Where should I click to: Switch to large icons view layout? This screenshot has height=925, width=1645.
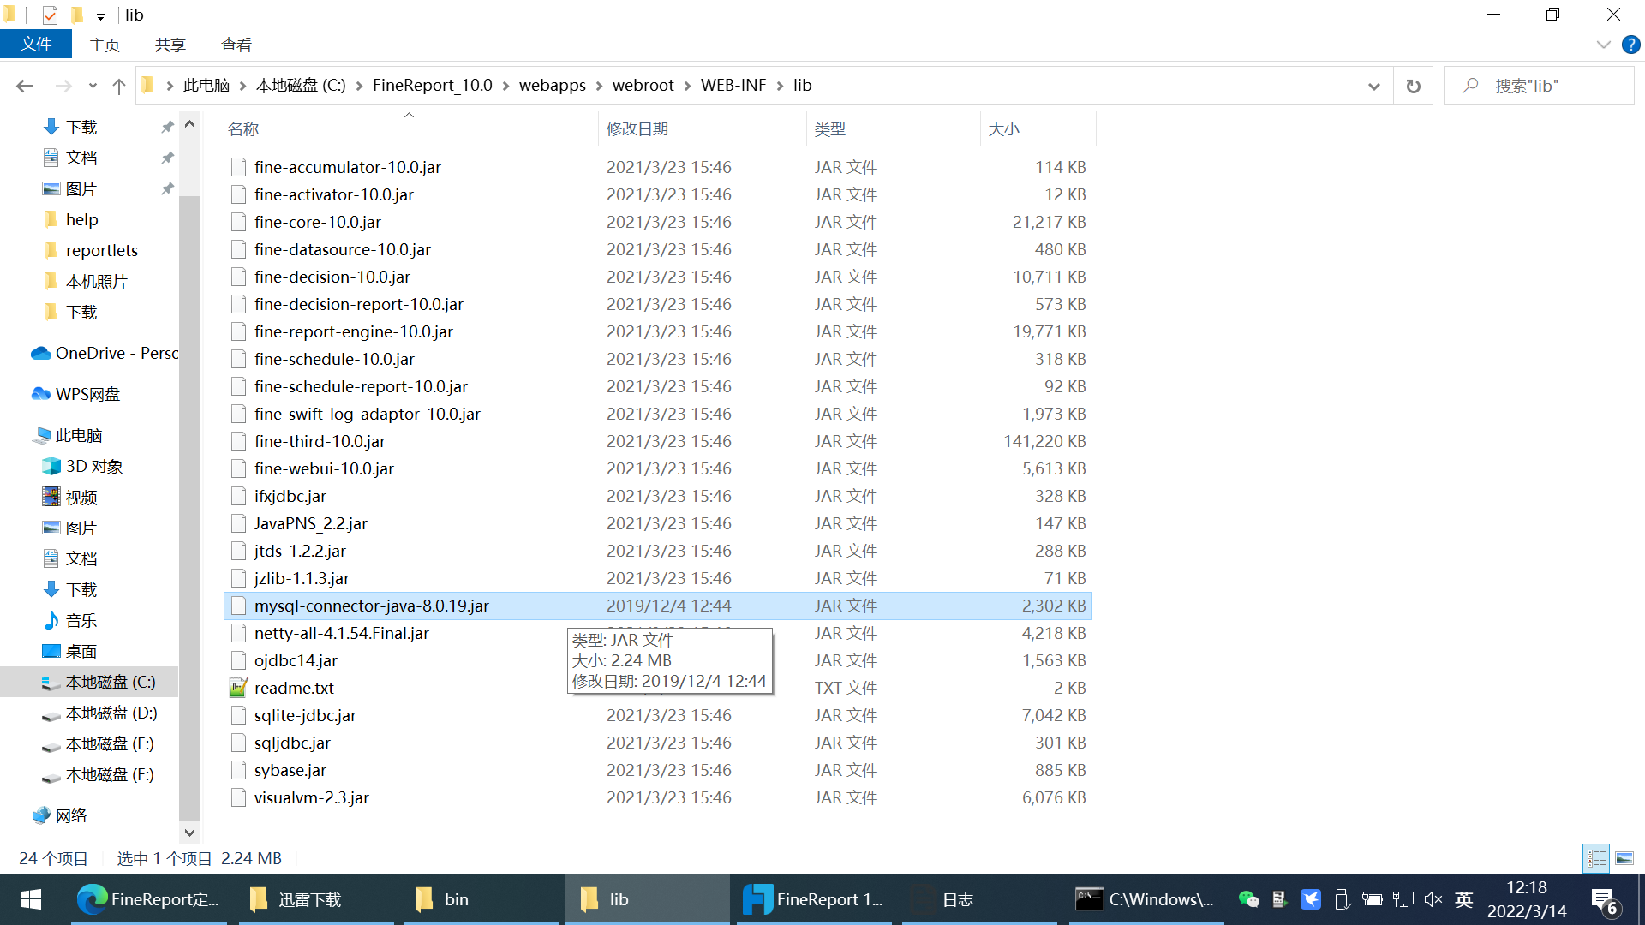click(x=1624, y=857)
